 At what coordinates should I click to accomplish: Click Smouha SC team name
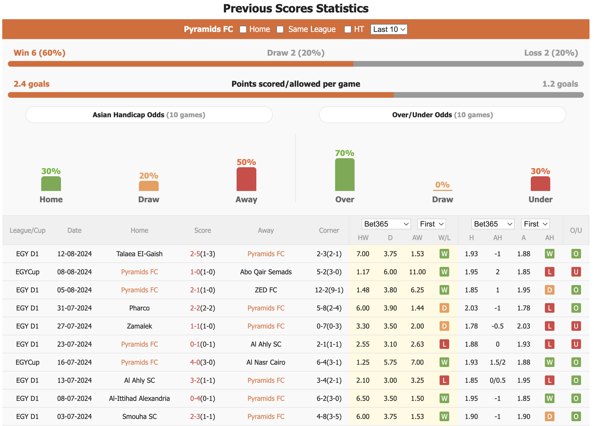[139, 416]
